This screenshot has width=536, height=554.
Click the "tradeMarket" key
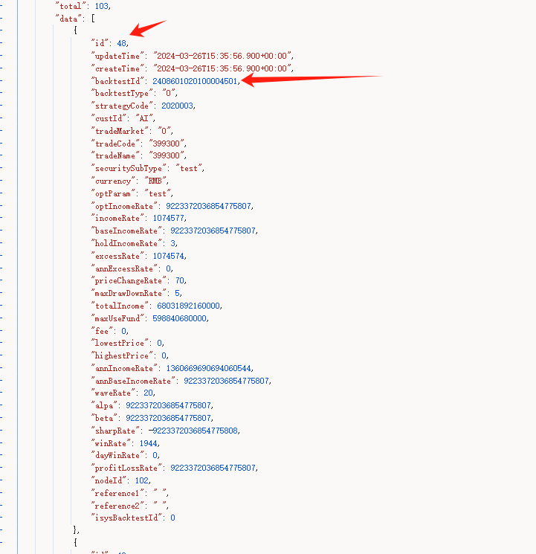(x=120, y=131)
